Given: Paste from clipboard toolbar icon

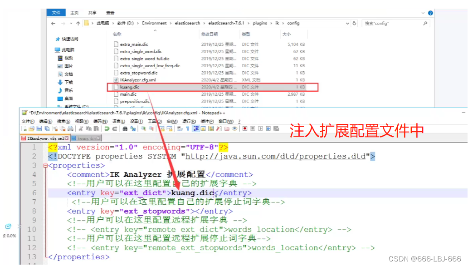Looking at the screenshot, I should pos(97,128).
